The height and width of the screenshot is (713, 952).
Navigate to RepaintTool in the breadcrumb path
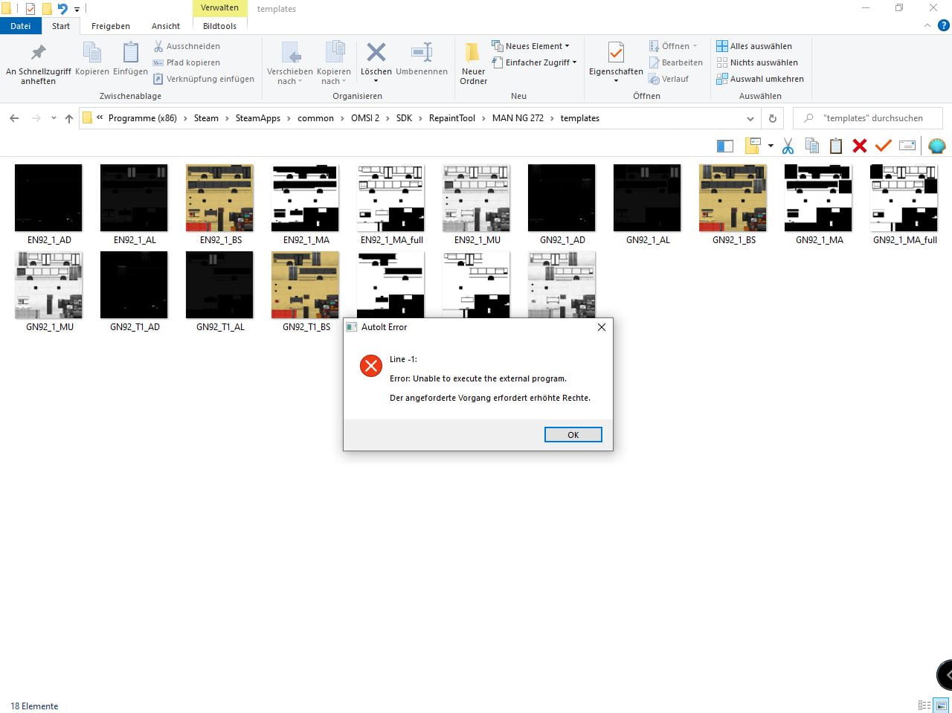pos(451,118)
